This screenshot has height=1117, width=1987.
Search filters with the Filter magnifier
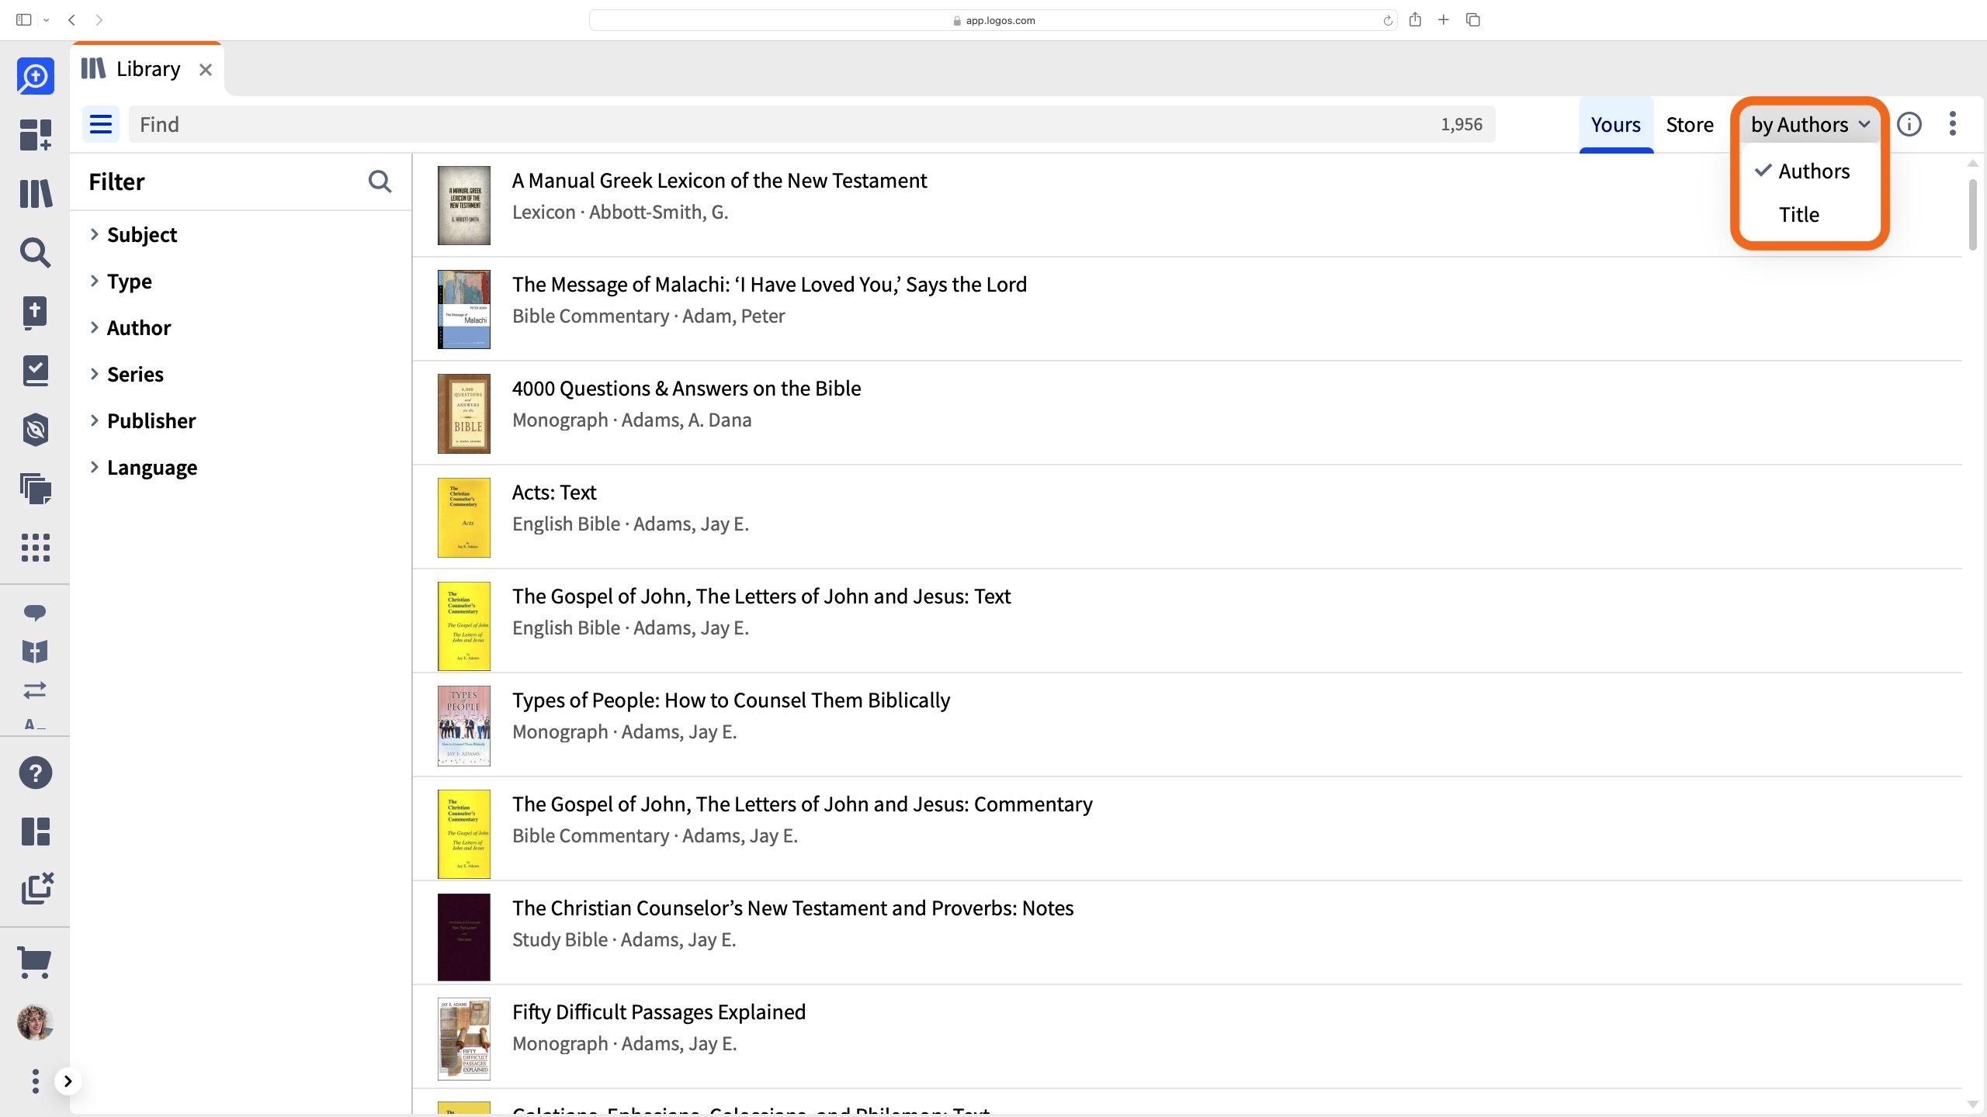(x=380, y=182)
